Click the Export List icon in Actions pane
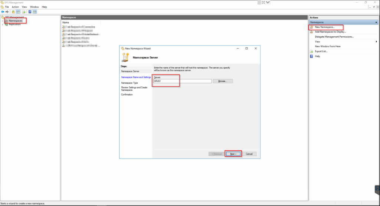This screenshot has width=380, height=206. pyautogui.click(x=312, y=51)
